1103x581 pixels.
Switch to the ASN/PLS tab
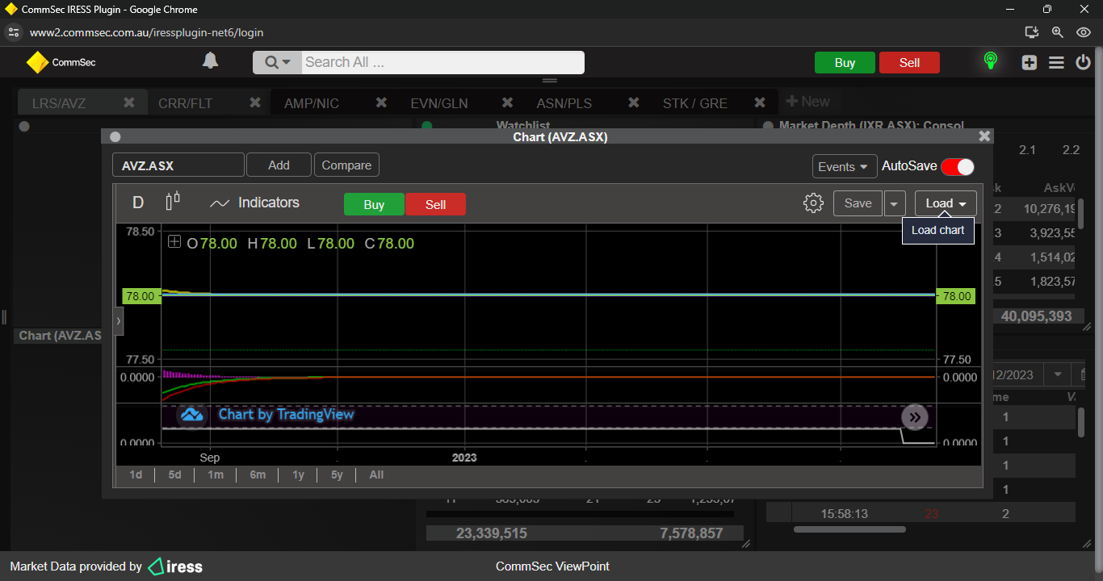click(564, 103)
